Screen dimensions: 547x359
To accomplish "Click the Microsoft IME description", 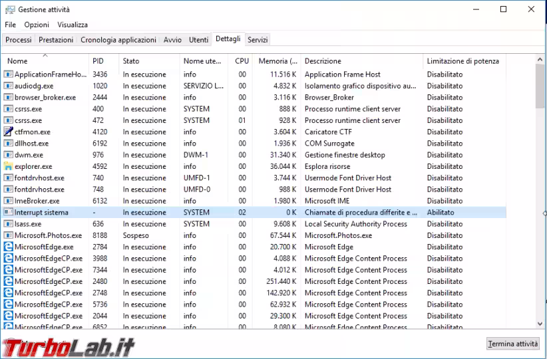I will pyautogui.click(x=327, y=201).
